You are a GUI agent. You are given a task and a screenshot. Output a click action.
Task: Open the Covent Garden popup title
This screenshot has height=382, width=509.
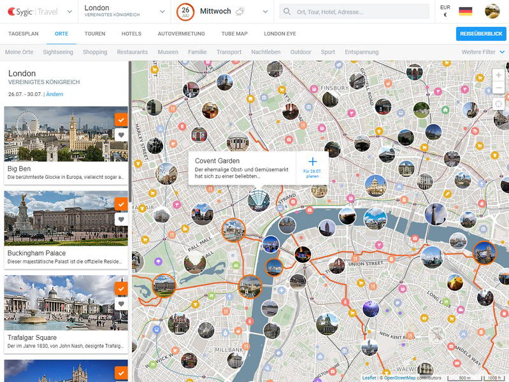pos(217,160)
